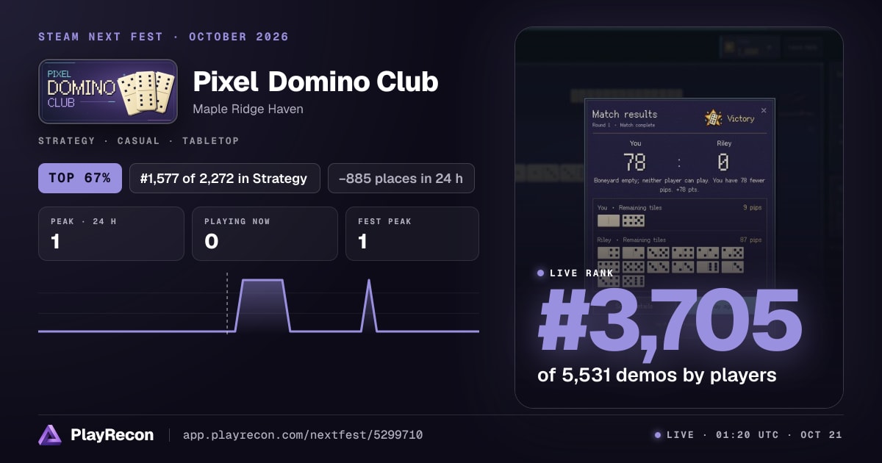
Task: Click the Victory label in match dialog
Action: pyautogui.click(x=741, y=118)
